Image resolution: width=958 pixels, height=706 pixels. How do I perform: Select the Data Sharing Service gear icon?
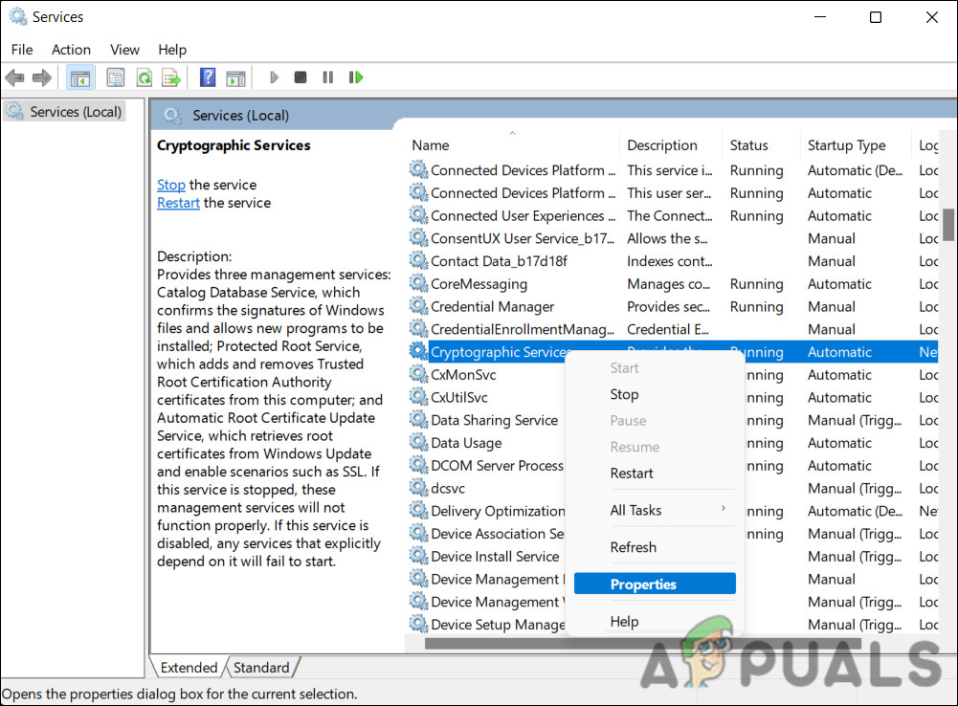click(418, 420)
